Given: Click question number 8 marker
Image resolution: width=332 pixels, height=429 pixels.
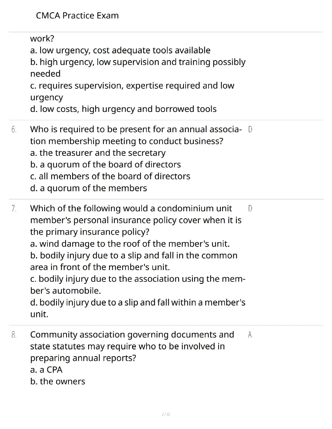Looking at the screenshot, I should click(14, 335).
